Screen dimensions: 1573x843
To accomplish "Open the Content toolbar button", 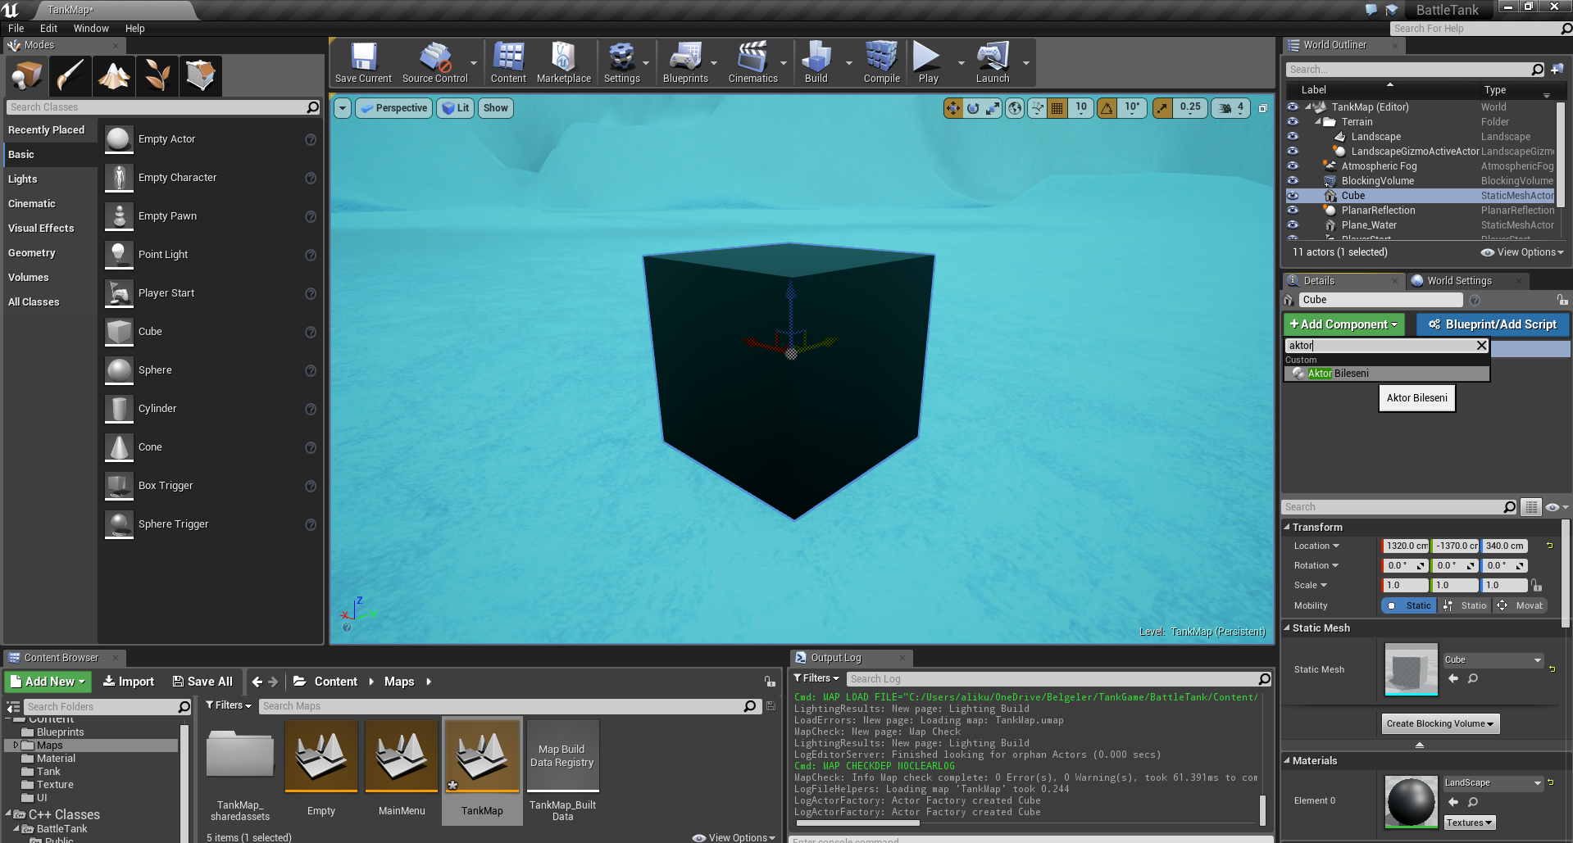I will [x=508, y=63].
